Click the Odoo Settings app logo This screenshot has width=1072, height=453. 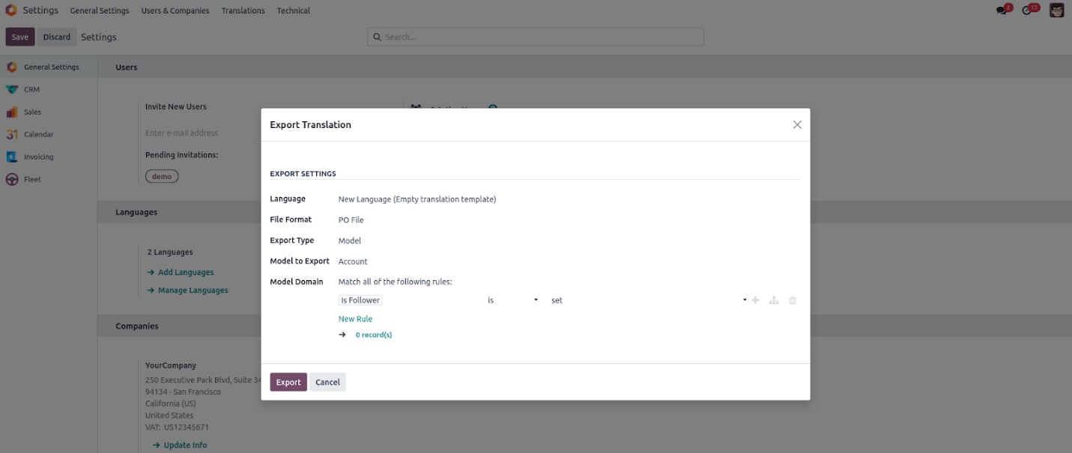[10, 10]
